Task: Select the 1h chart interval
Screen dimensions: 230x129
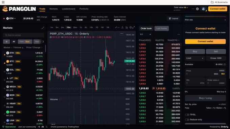Action: tap(81, 28)
